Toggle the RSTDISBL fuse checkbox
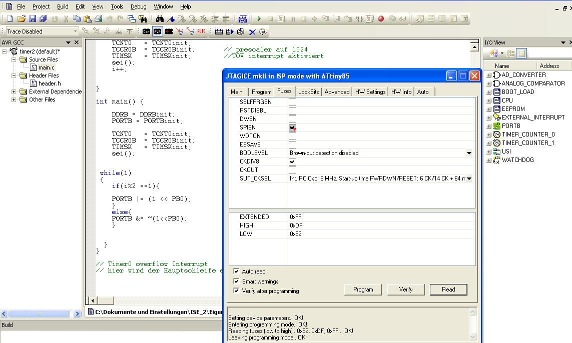This screenshot has width=572, height=343. pyautogui.click(x=292, y=110)
